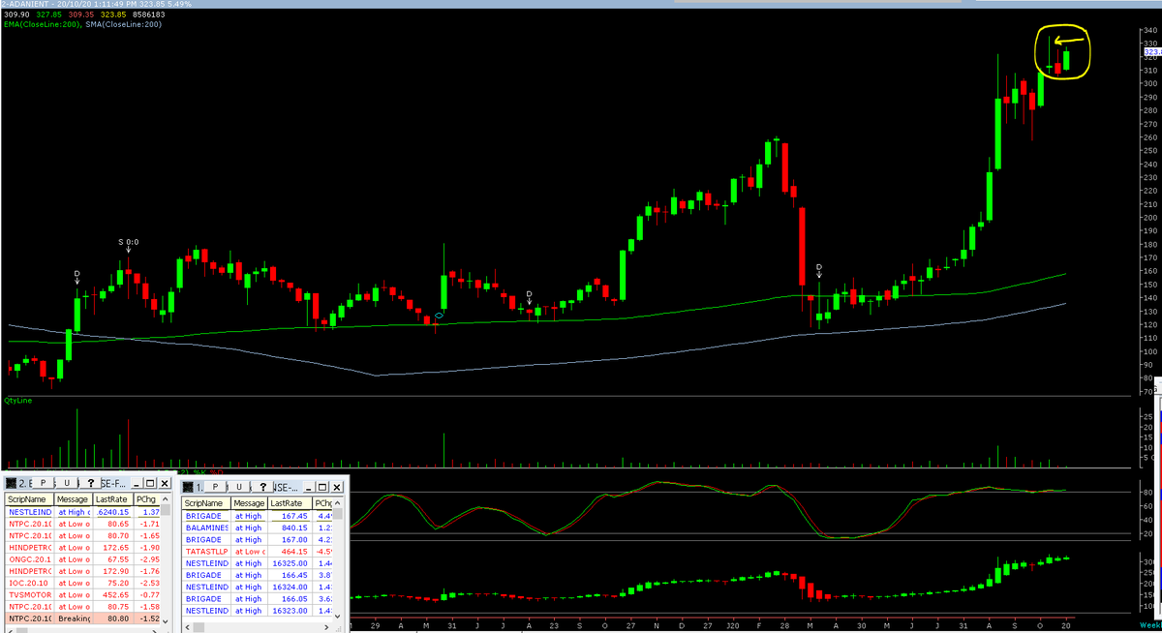Image resolution: width=1162 pixels, height=633 pixels.
Task: Click the SMA(CloseLine:200) indicator label
Action: (x=124, y=24)
